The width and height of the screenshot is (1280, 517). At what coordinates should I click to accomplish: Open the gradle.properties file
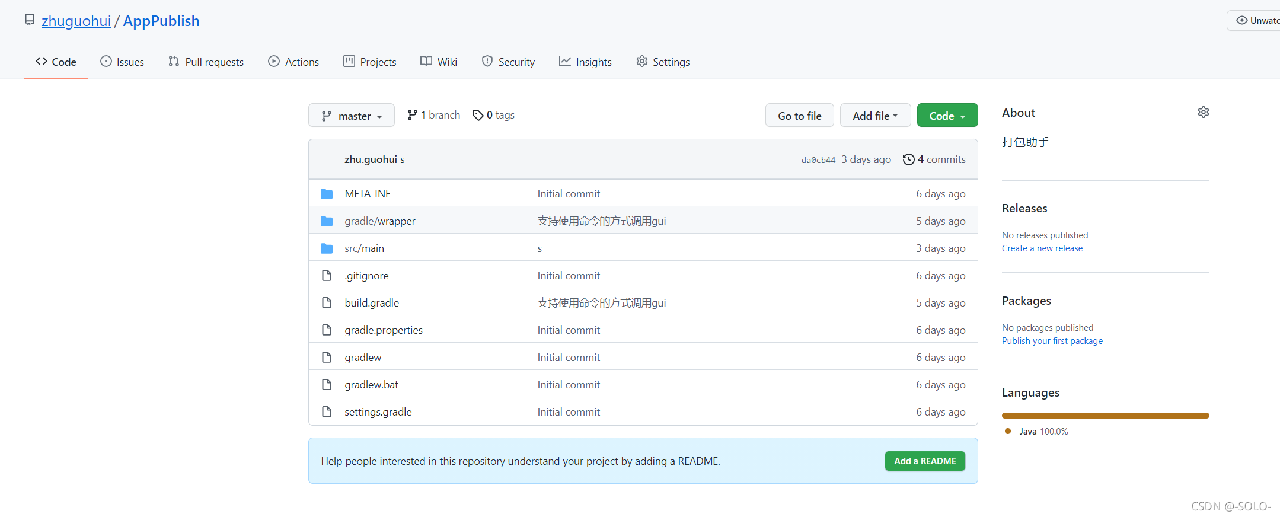384,330
